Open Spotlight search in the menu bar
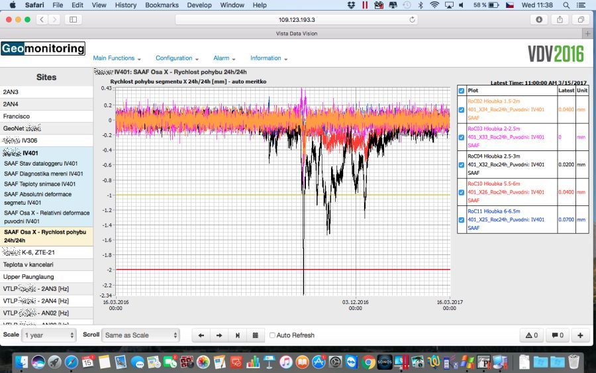Image resolution: width=596 pixels, height=373 pixels. coord(566,5)
